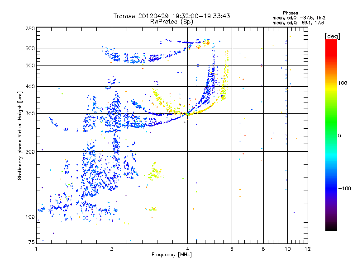The width and height of the screenshot is (362, 271).
Task: Click the x-axis tick label '2'
Action: pos(112,249)
